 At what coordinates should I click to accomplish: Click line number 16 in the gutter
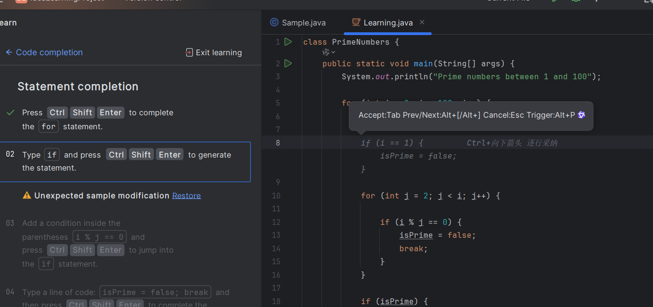point(276,275)
